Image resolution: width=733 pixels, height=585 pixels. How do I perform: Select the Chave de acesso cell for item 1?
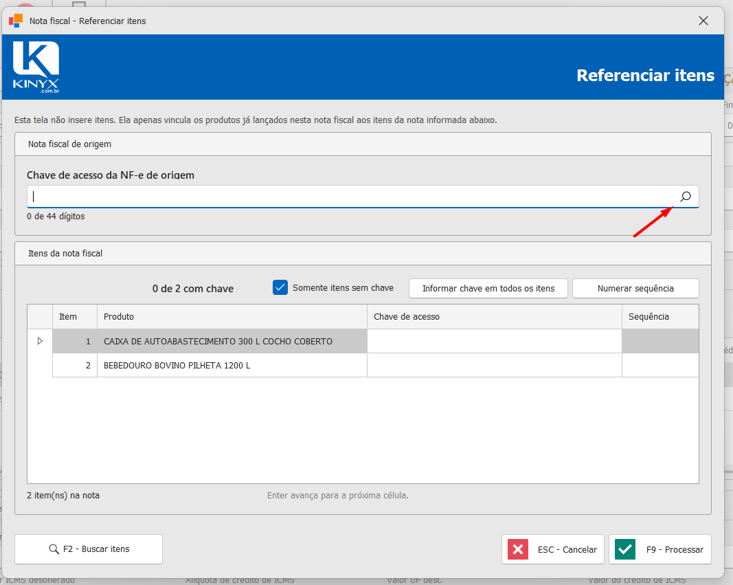[495, 341]
